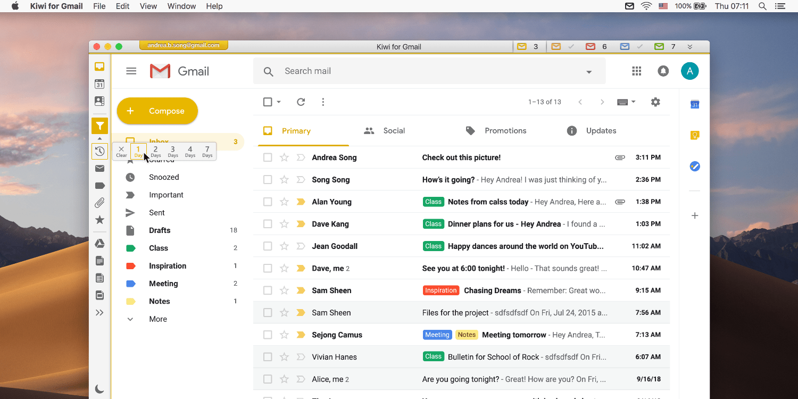Switch to the Promotions tab
The height and width of the screenshot is (399, 798).
505,130
